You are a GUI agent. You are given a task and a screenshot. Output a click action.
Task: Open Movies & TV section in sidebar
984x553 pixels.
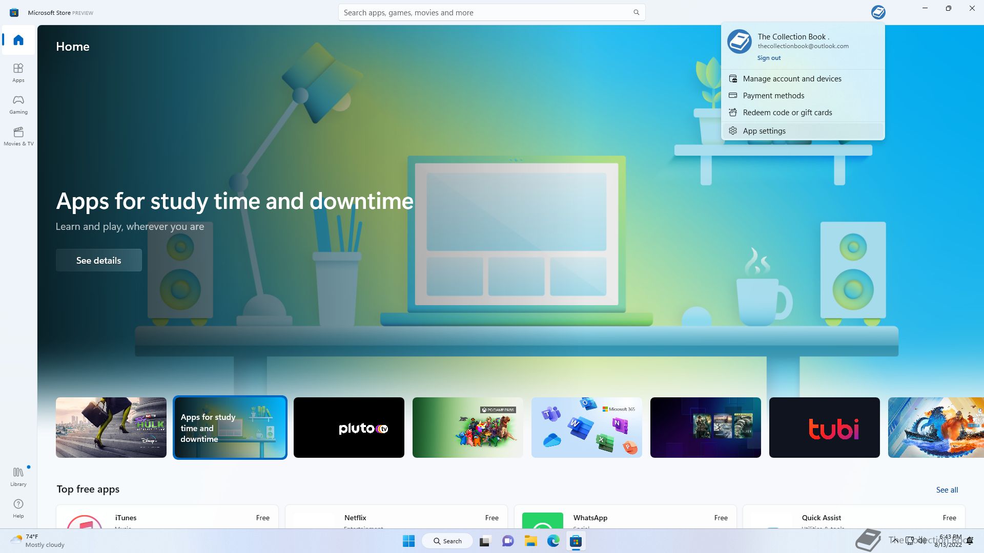(18, 136)
